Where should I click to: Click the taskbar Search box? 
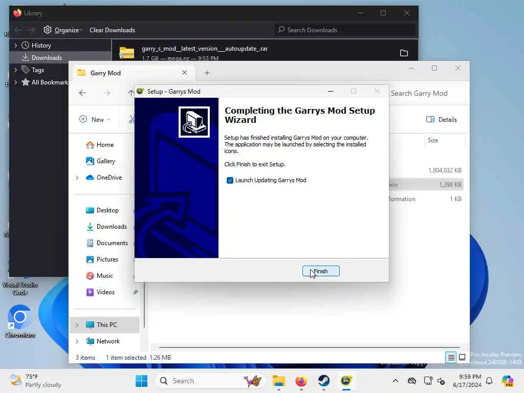pyautogui.click(x=210, y=381)
